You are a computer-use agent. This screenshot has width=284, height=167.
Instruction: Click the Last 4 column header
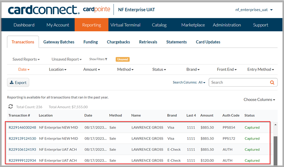point(191,115)
